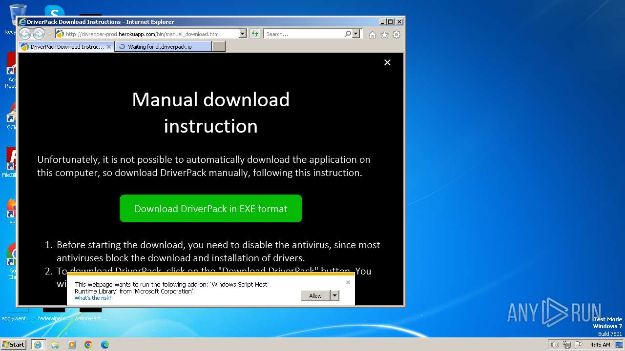Open the search provider dropdown arrow
Viewport: 625px width, 351px height.
355,34
